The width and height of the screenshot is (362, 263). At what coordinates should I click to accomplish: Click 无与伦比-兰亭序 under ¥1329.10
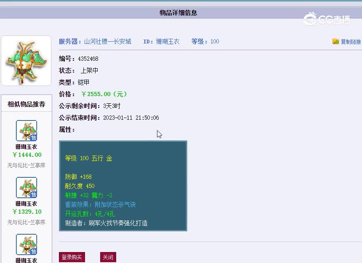click(27, 222)
